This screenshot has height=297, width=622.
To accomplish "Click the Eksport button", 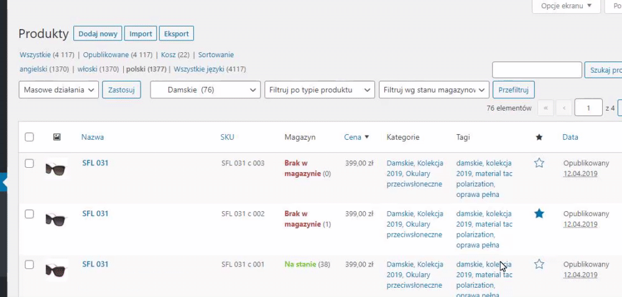I will coord(177,34).
